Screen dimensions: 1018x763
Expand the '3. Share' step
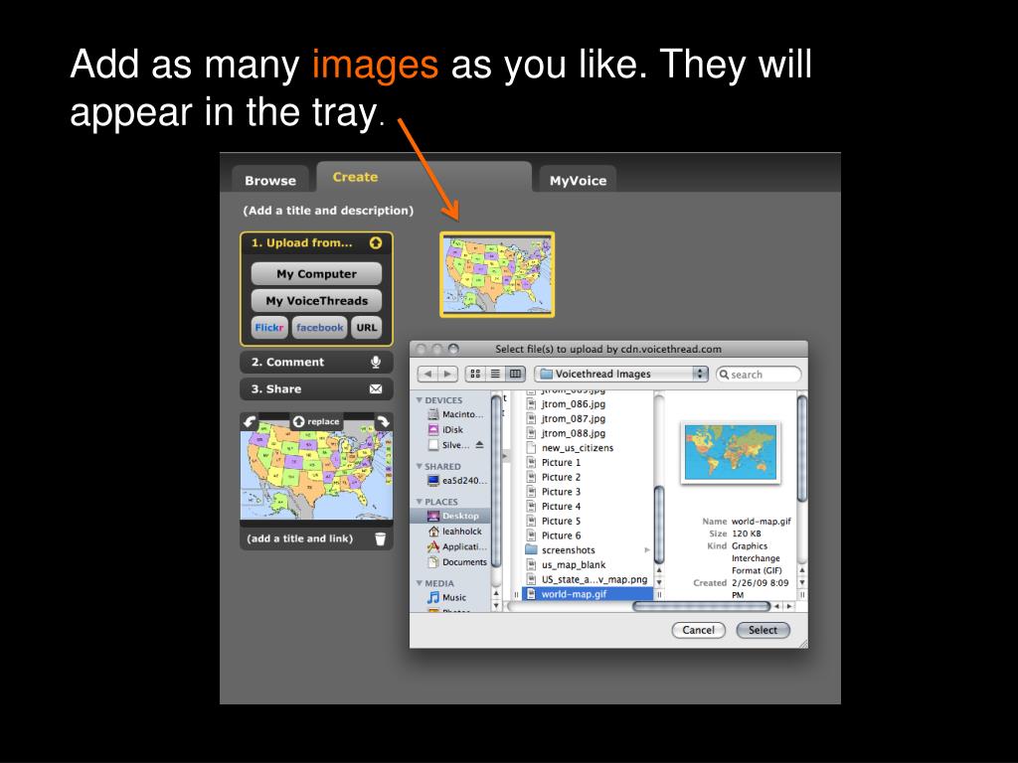(316, 389)
